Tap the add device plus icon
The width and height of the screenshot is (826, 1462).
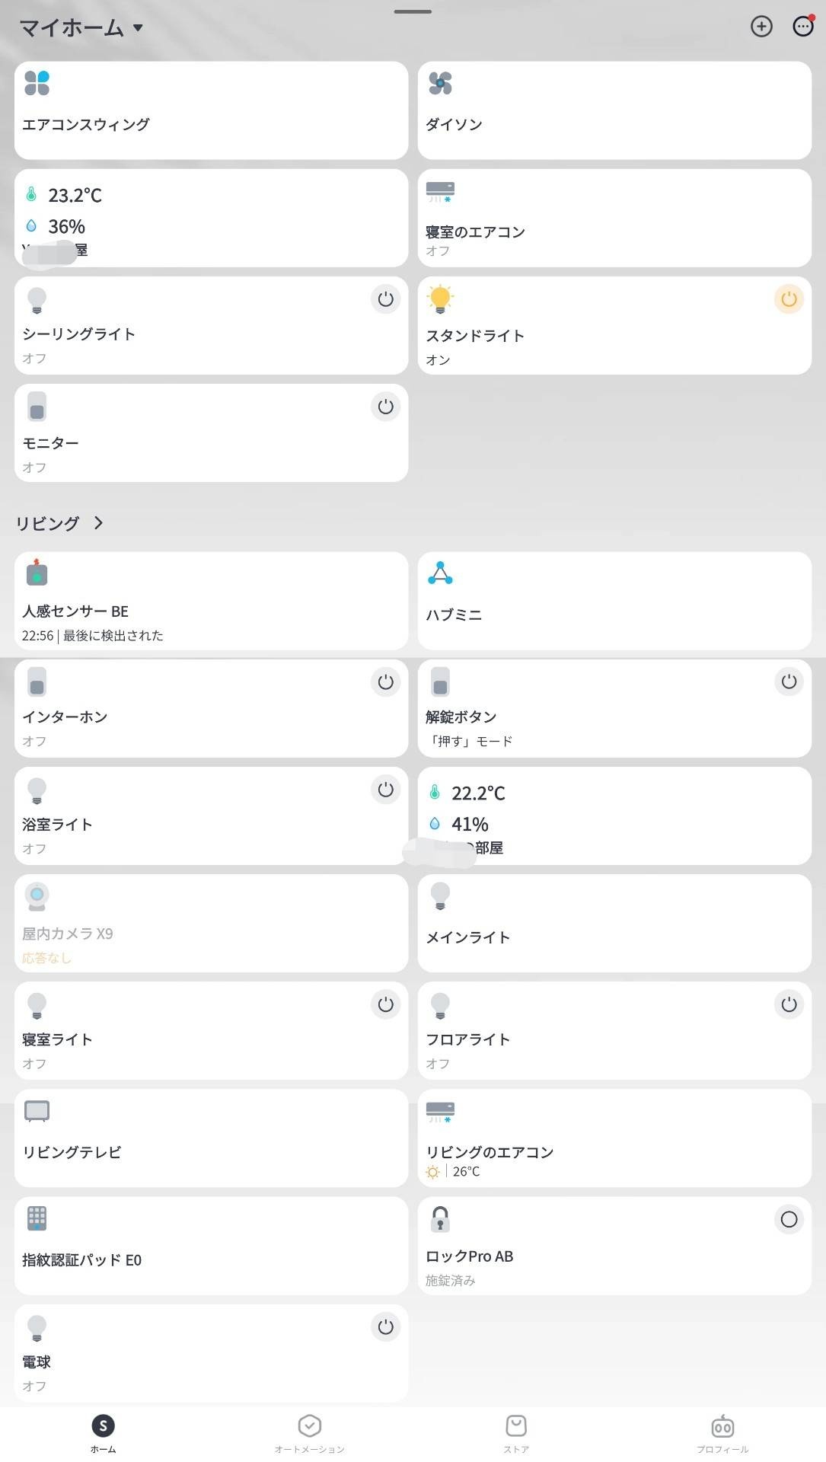761,27
